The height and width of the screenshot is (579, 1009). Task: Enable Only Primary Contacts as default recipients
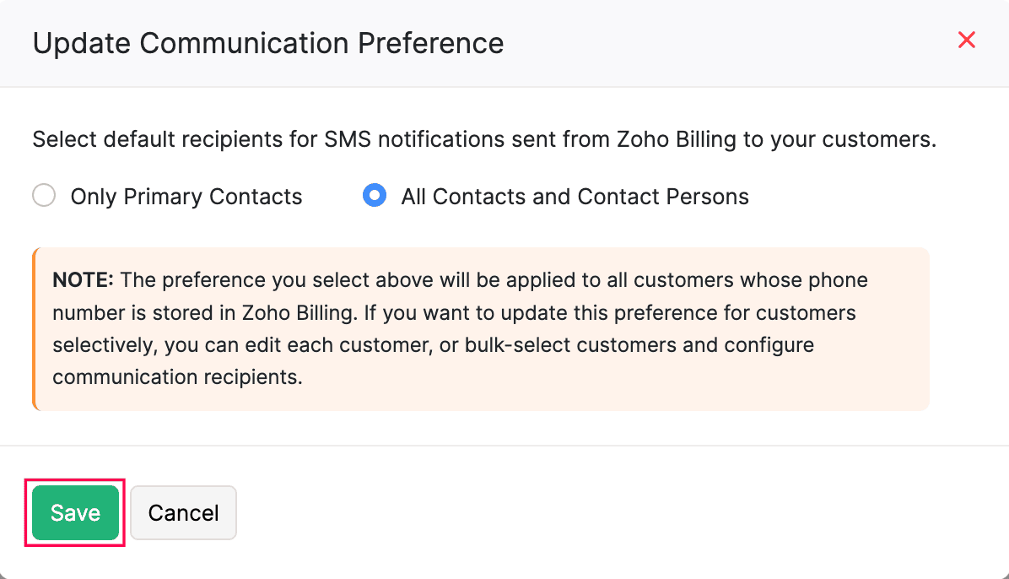coord(43,195)
